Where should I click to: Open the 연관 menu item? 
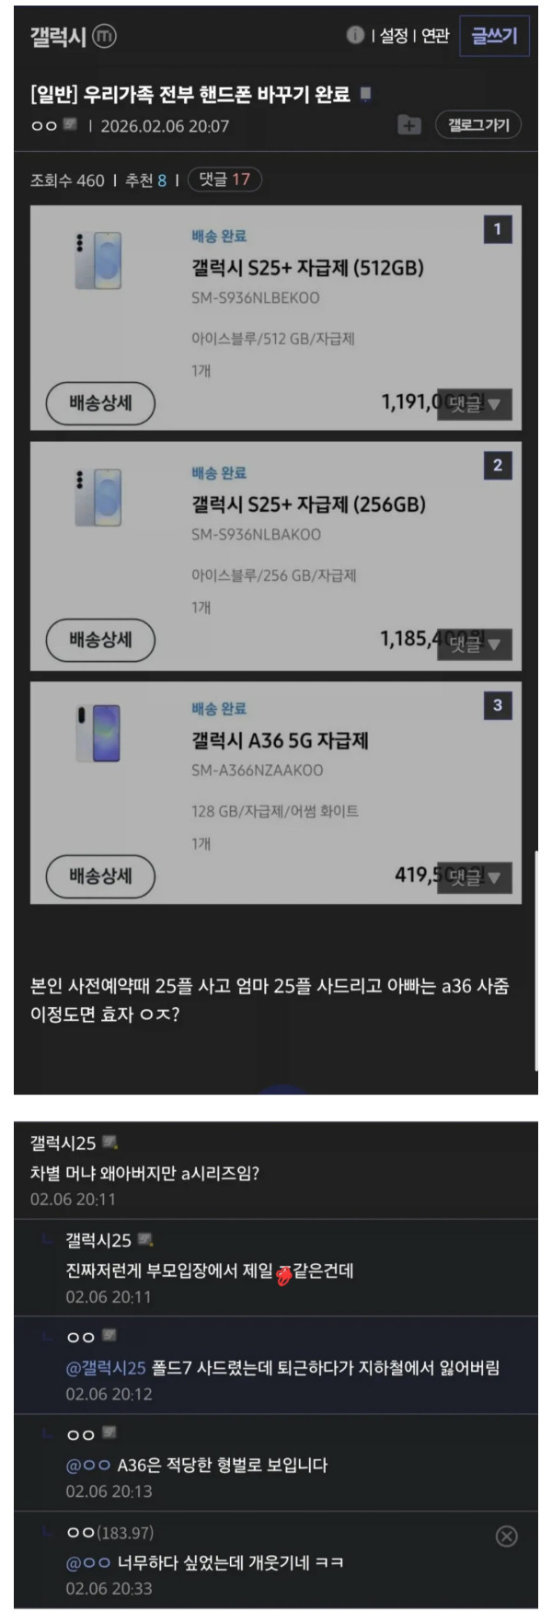tap(435, 35)
